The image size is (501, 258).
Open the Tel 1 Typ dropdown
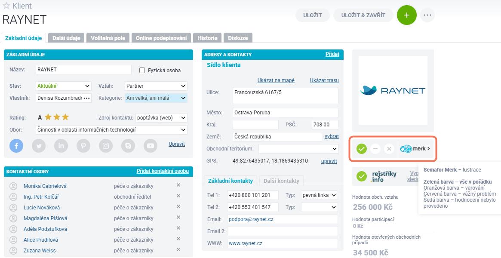pyautogui.click(x=320, y=195)
